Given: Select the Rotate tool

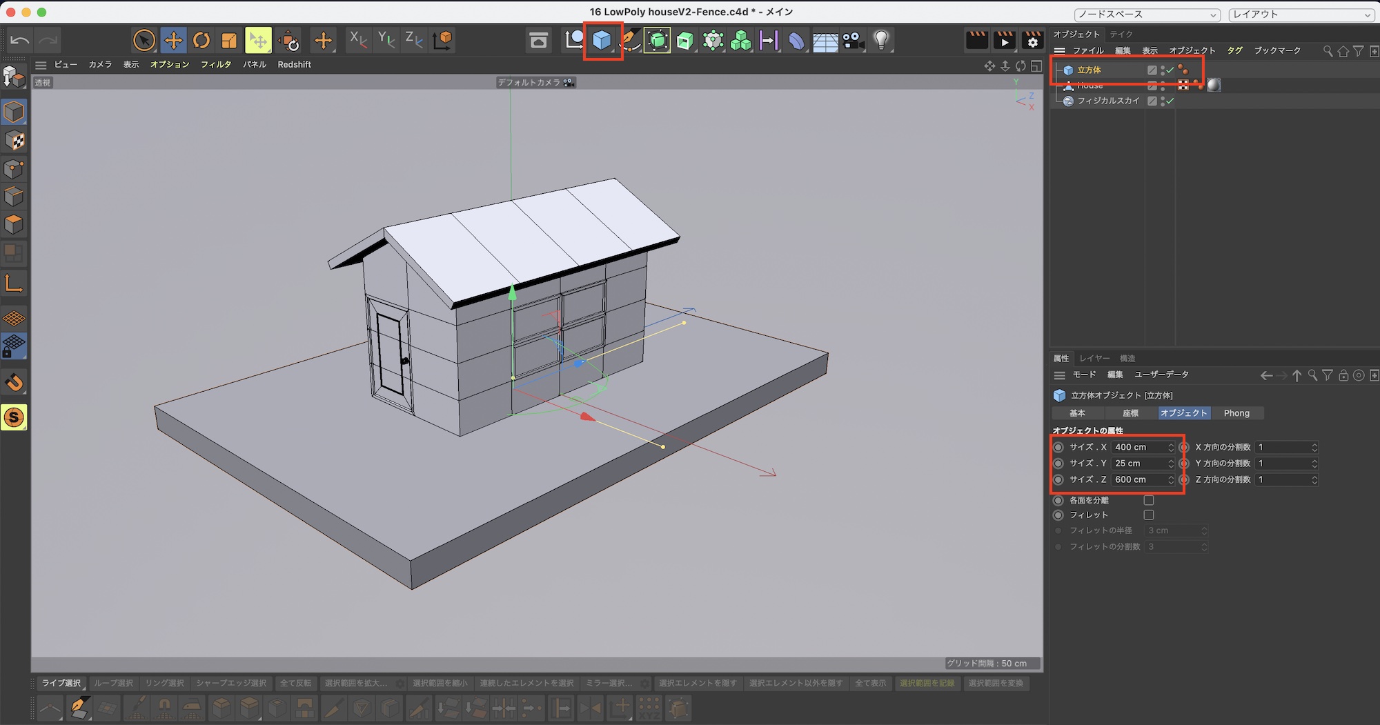Looking at the screenshot, I should (201, 41).
